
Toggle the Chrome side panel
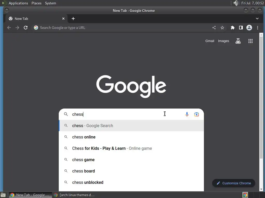(x=241, y=28)
